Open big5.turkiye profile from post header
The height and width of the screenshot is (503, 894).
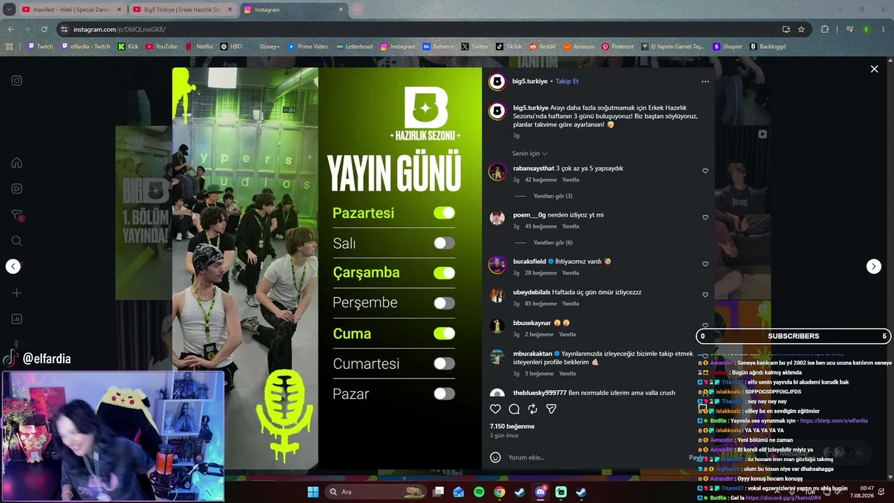pyautogui.click(x=530, y=82)
